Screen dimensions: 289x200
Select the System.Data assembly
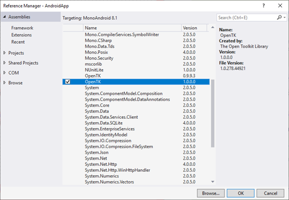(x=136, y=111)
